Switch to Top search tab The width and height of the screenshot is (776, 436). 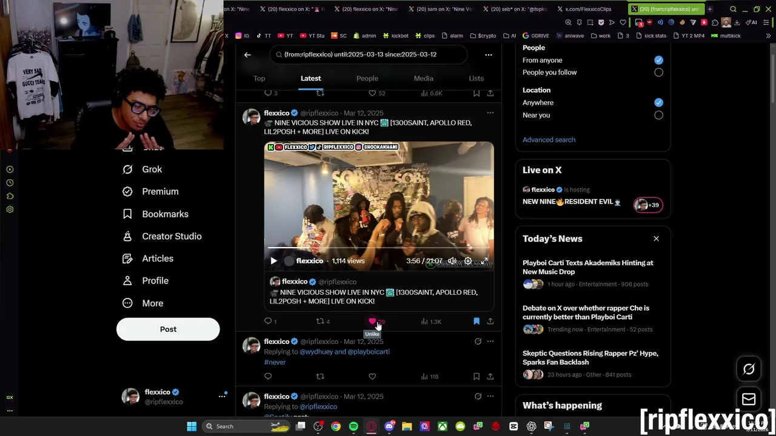pyautogui.click(x=259, y=78)
